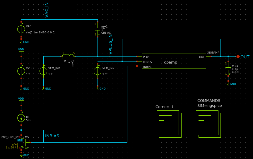Click the GND symbol under VCM_INP
This screenshot has height=159, width=253.
pos(43,89)
